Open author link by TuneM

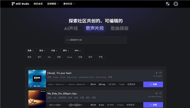[x=158, y=76]
